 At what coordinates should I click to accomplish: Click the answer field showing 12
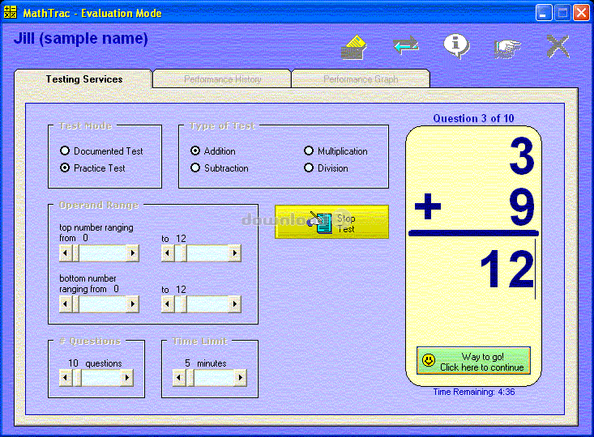click(x=473, y=269)
